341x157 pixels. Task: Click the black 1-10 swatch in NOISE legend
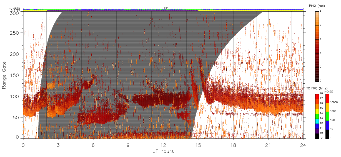327,133
